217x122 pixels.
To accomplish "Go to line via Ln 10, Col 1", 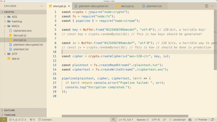I will 126,120.
